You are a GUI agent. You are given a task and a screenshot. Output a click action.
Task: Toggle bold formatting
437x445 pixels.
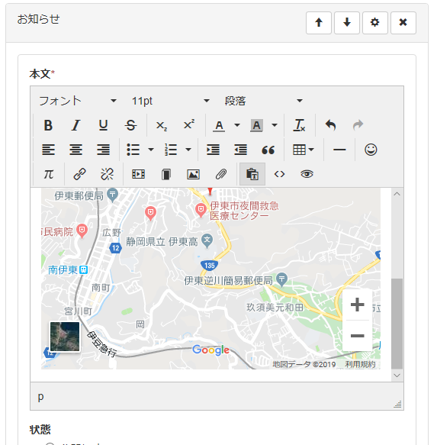coord(48,125)
